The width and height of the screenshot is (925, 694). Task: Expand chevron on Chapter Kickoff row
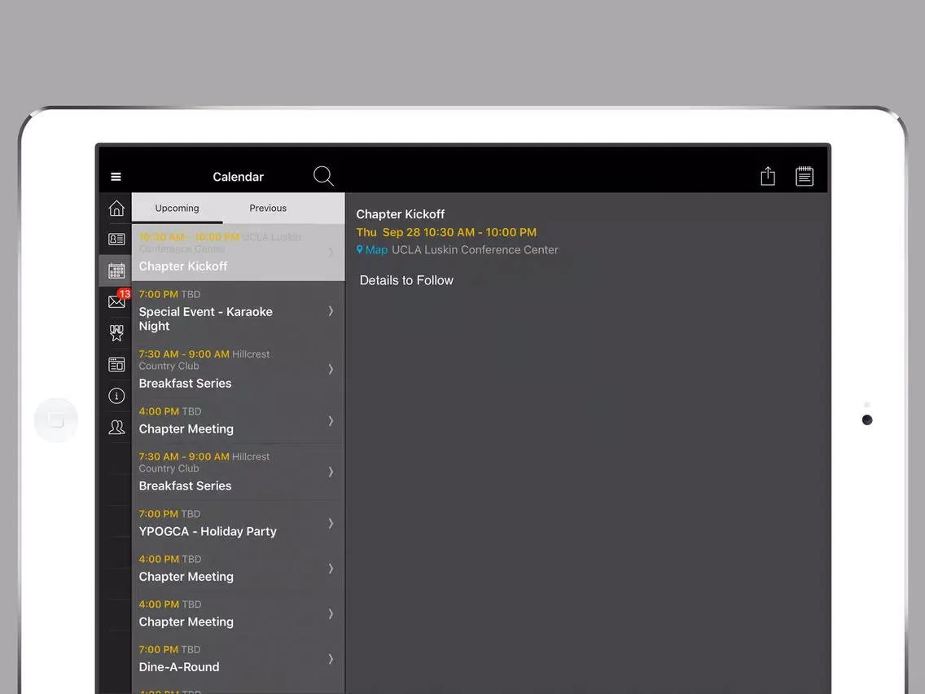331,252
